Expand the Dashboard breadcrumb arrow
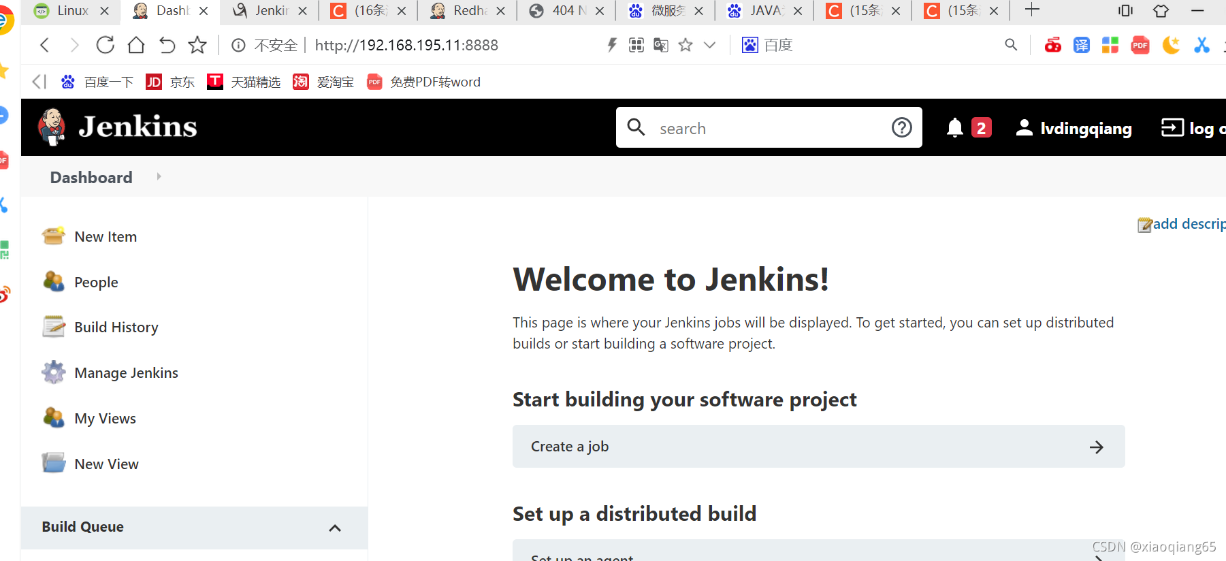The height and width of the screenshot is (561, 1226). click(x=159, y=176)
